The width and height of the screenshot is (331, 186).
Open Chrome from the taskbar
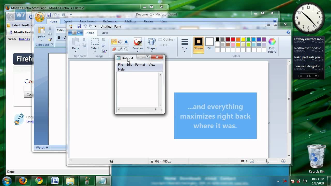(39, 180)
